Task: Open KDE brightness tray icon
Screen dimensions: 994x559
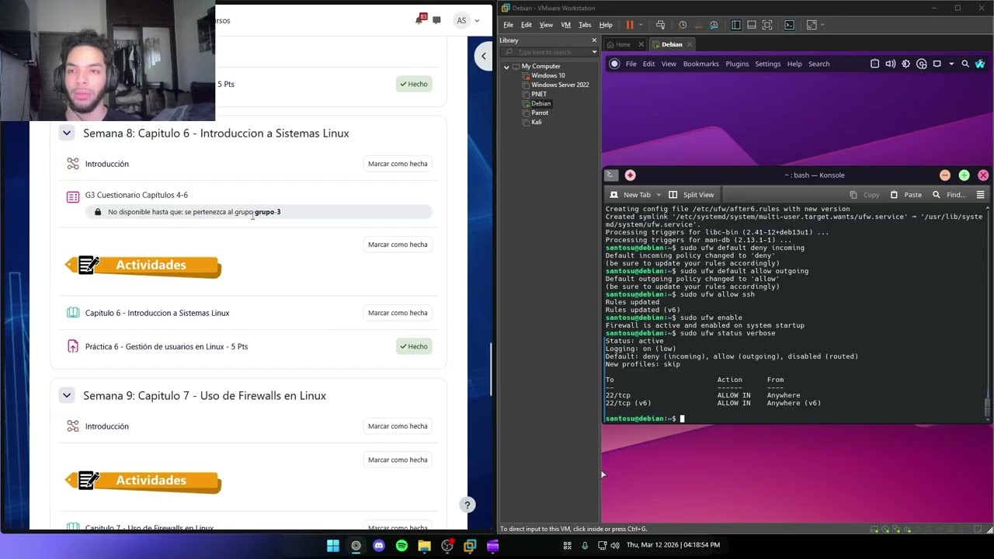Action: point(906,64)
